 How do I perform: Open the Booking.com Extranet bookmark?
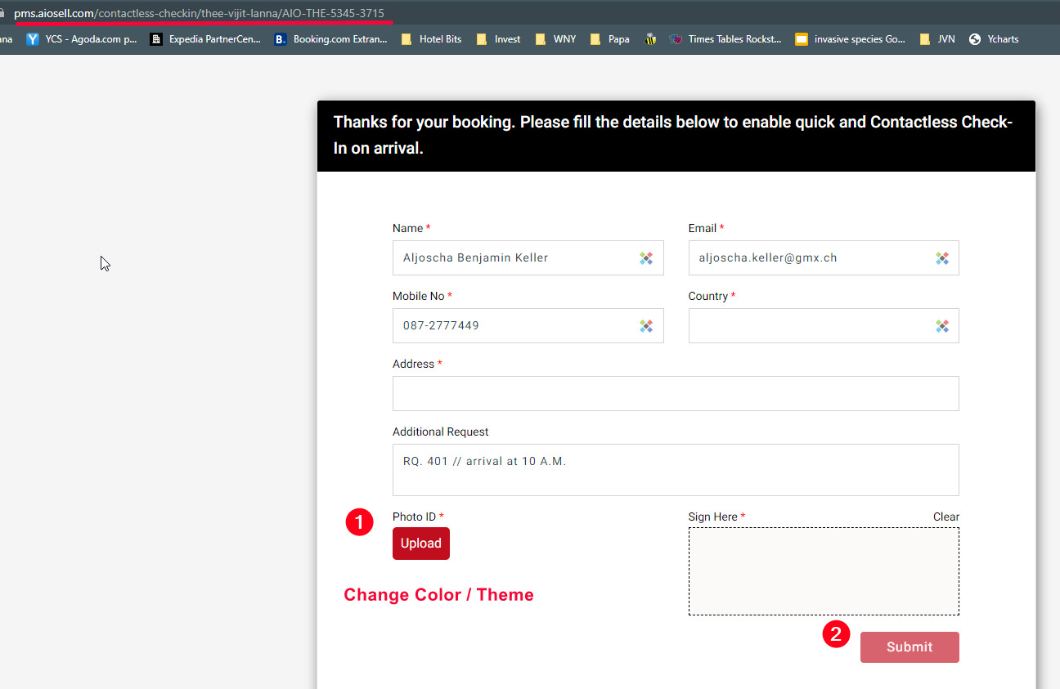330,38
